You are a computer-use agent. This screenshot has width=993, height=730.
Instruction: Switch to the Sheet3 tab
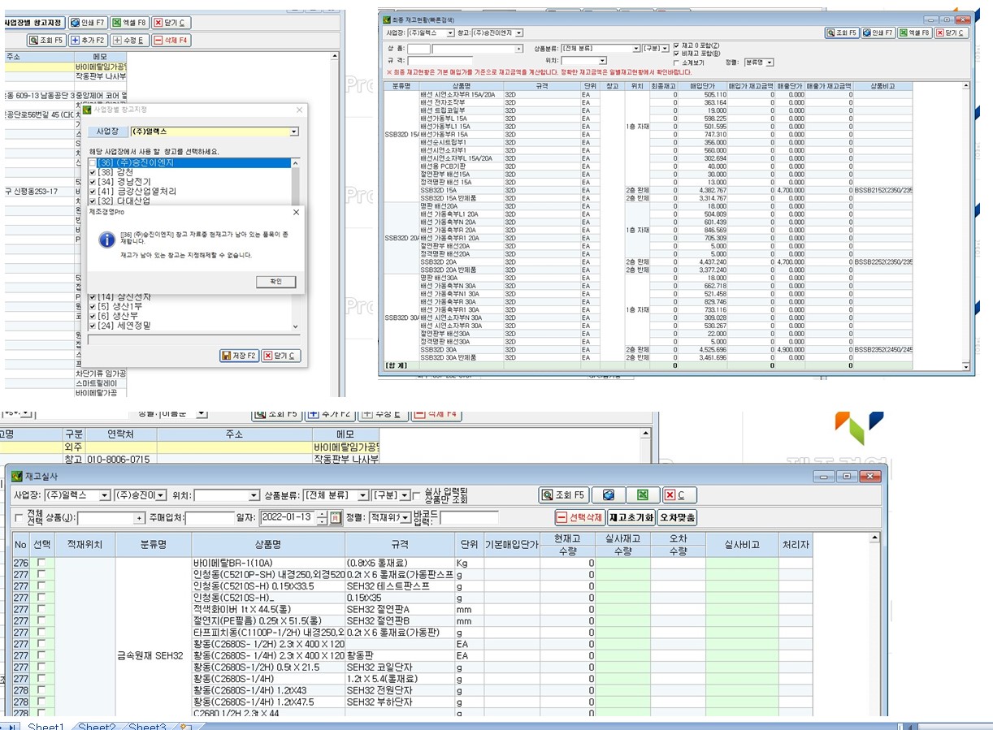(147, 726)
